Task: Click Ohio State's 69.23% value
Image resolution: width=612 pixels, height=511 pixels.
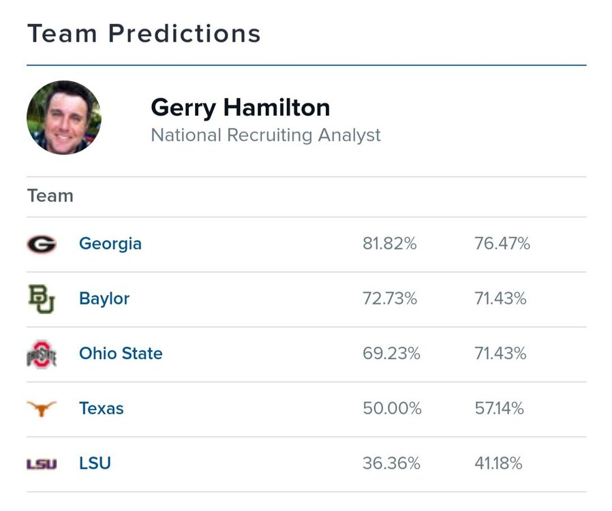Action: pos(391,354)
